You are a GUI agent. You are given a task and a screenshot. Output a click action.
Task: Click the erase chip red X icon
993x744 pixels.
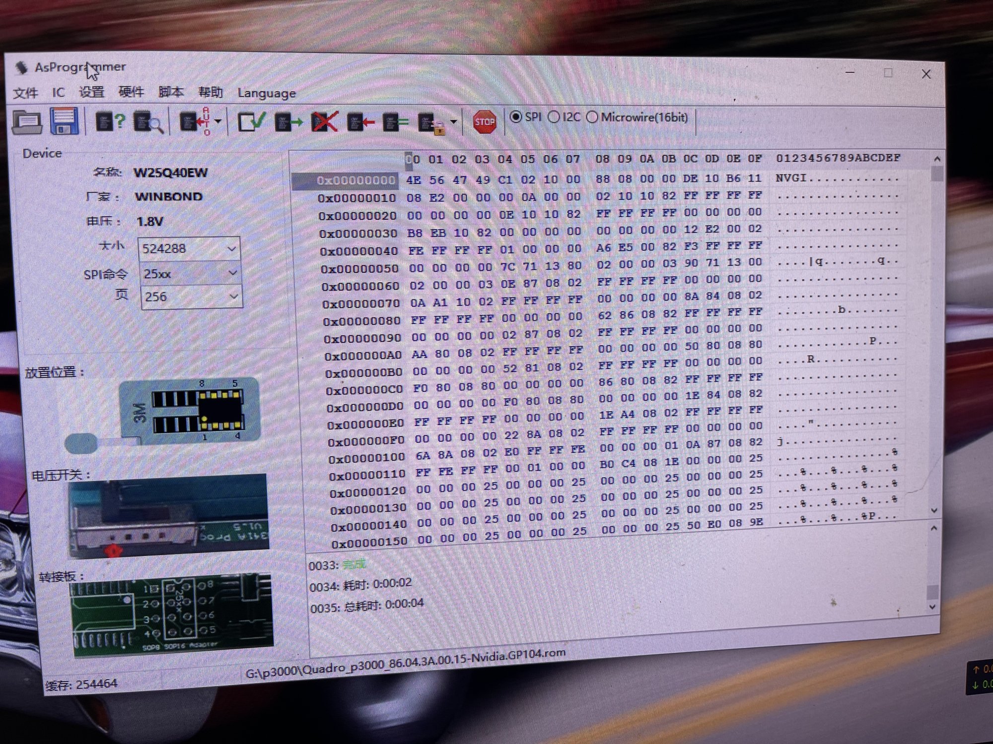pyautogui.click(x=324, y=122)
